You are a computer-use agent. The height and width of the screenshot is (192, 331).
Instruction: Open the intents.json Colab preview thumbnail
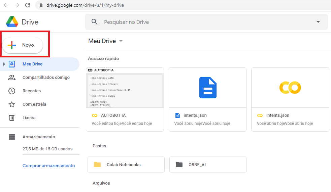(290, 88)
